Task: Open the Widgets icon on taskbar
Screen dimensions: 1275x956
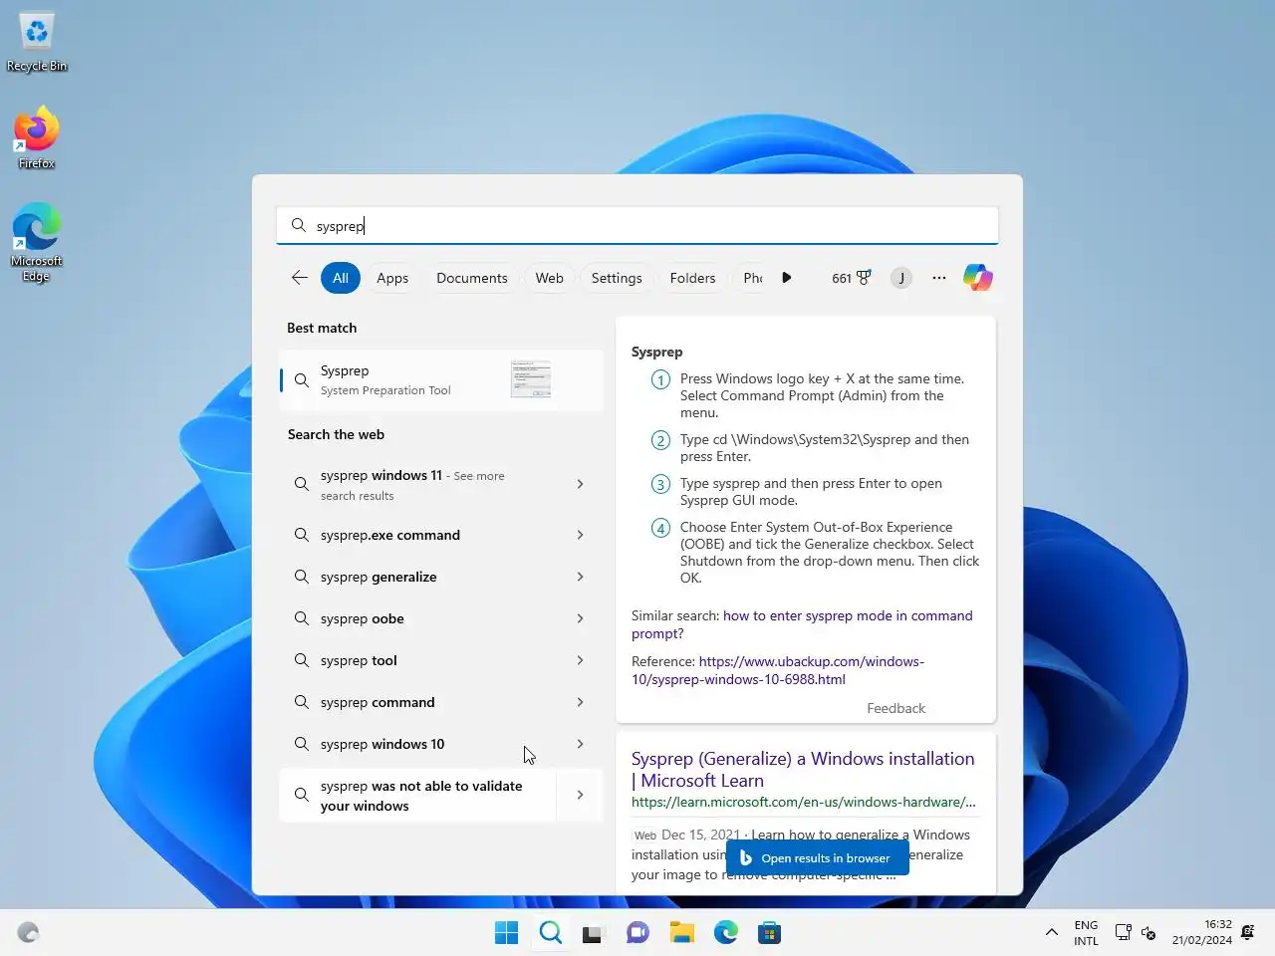Action: click(x=28, y=933)
